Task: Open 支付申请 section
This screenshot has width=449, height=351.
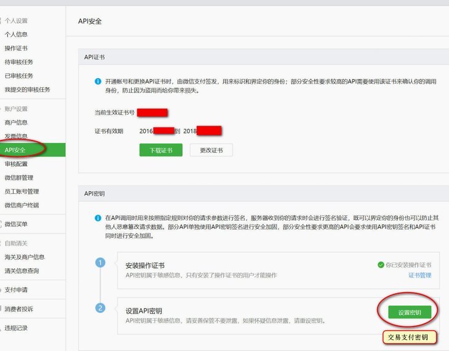Action: click(16, 290)
